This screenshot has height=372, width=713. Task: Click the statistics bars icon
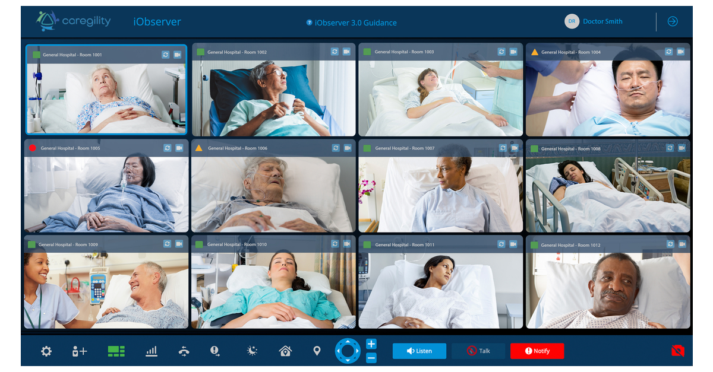pos(151,351)
